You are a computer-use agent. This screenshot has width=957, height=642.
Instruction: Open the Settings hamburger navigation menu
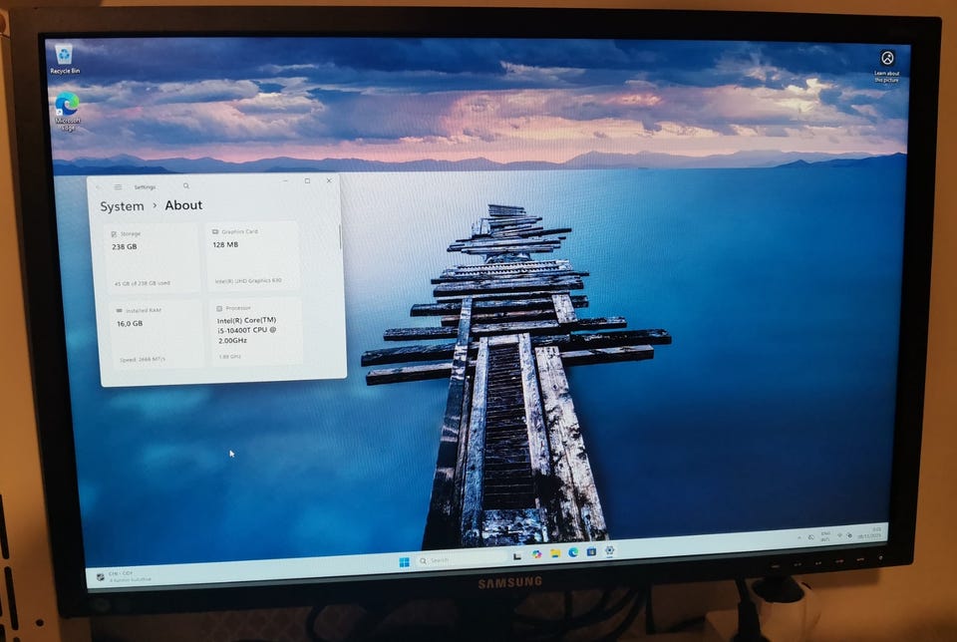(x=118, y=187)
